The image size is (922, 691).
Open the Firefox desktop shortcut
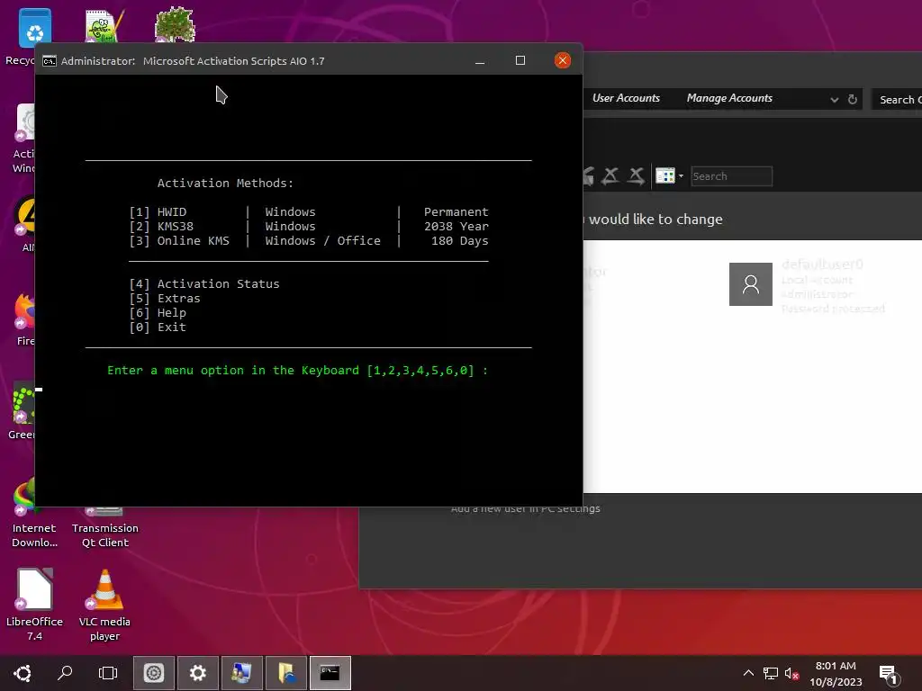click(24, 311)
